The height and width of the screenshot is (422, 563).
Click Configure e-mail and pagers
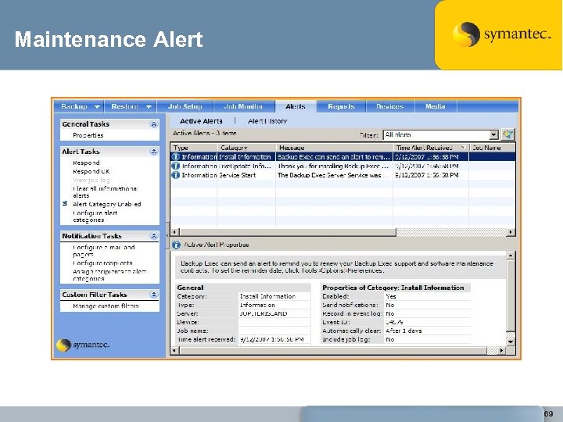(x=104, y=251)
